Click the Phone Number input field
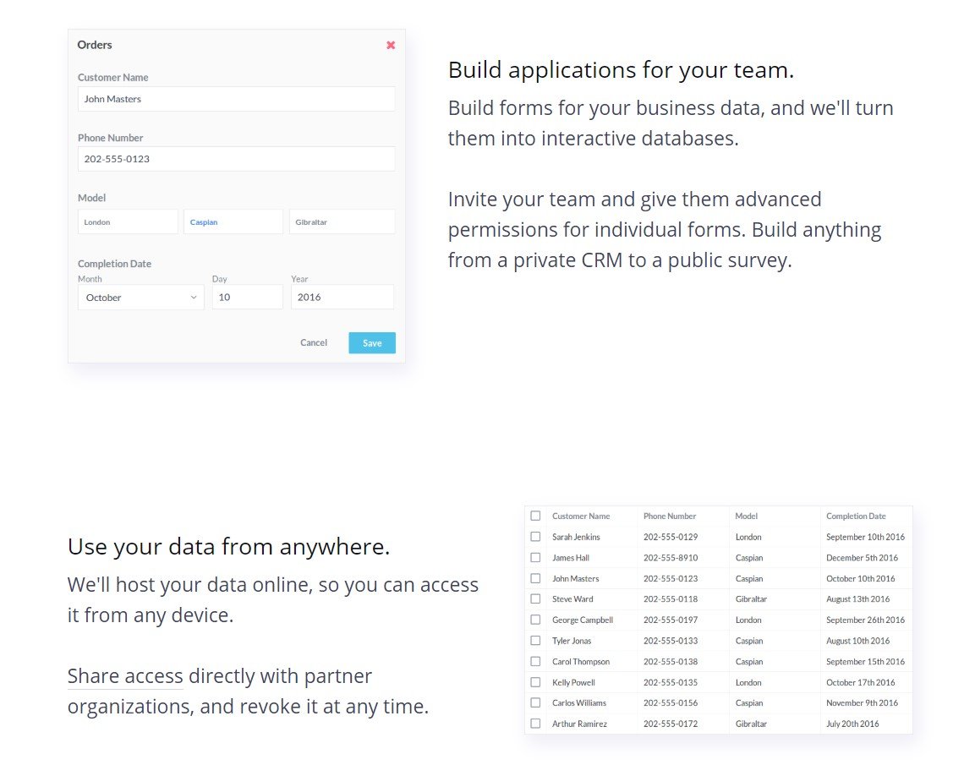 point(236,159)
